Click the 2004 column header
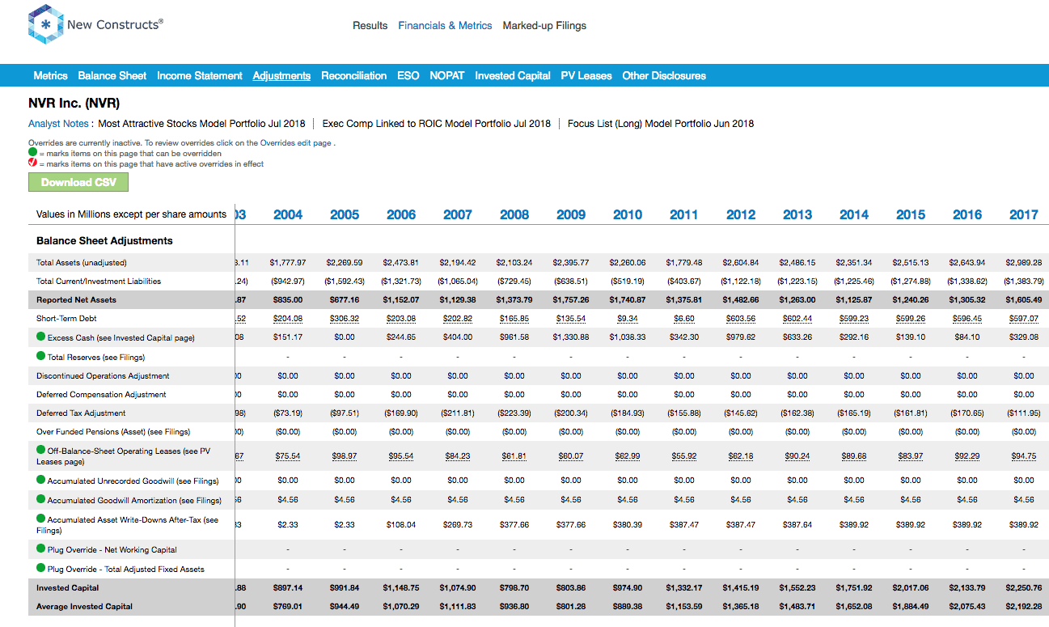Image resolution: width=1049 pixels, height=627 pixels. pos(288,214)
